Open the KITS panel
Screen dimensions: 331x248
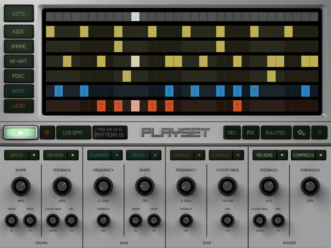(19, 13)
